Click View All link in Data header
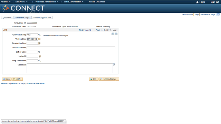This screenshot has width=221, height=124. click(88, 30)
